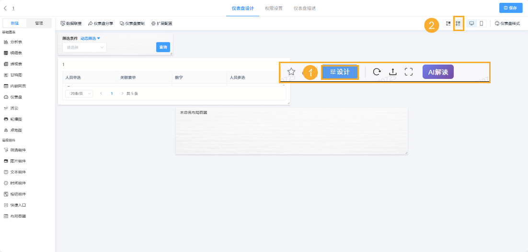Select the 未命名布局容器 container
This screenshot has height=252, width=528.
click(x=292, y=131)
